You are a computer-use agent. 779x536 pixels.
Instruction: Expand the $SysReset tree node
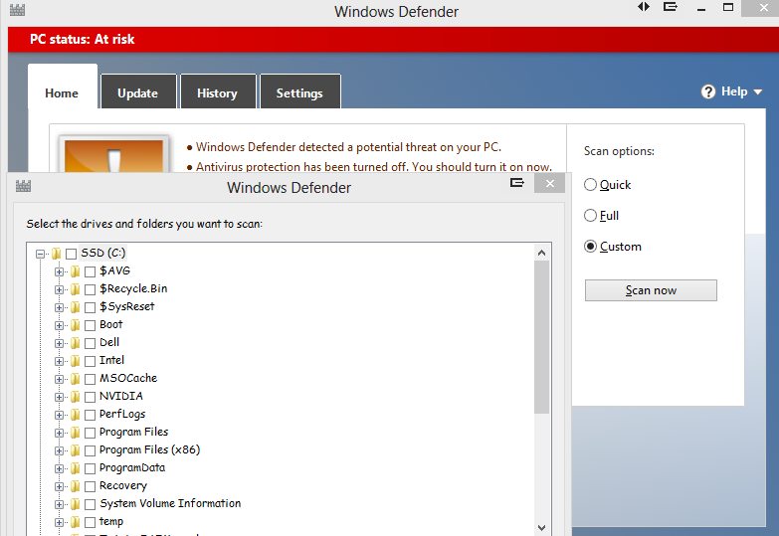pyautogui.click(x=59, y=307)
